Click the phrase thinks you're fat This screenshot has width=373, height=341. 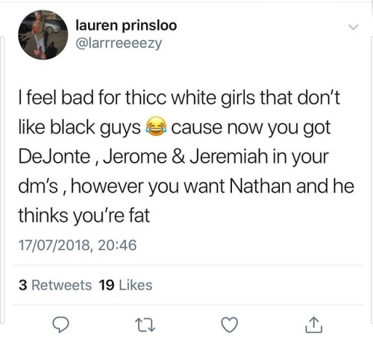click(x=84, y=216)
